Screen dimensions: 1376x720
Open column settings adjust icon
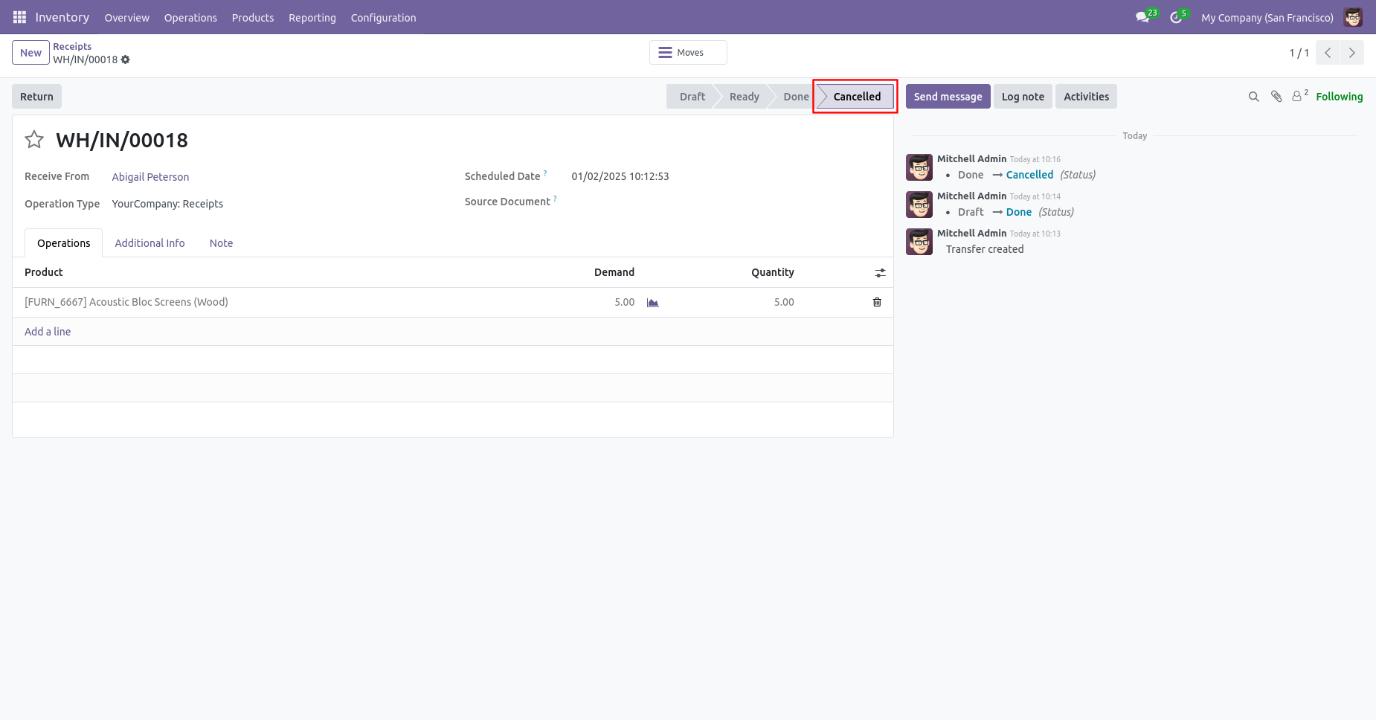pos(880,273)
